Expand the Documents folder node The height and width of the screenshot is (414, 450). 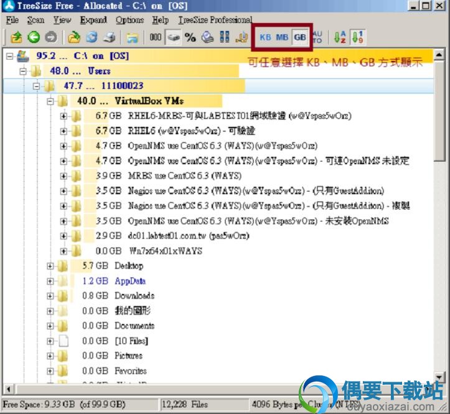50,326
